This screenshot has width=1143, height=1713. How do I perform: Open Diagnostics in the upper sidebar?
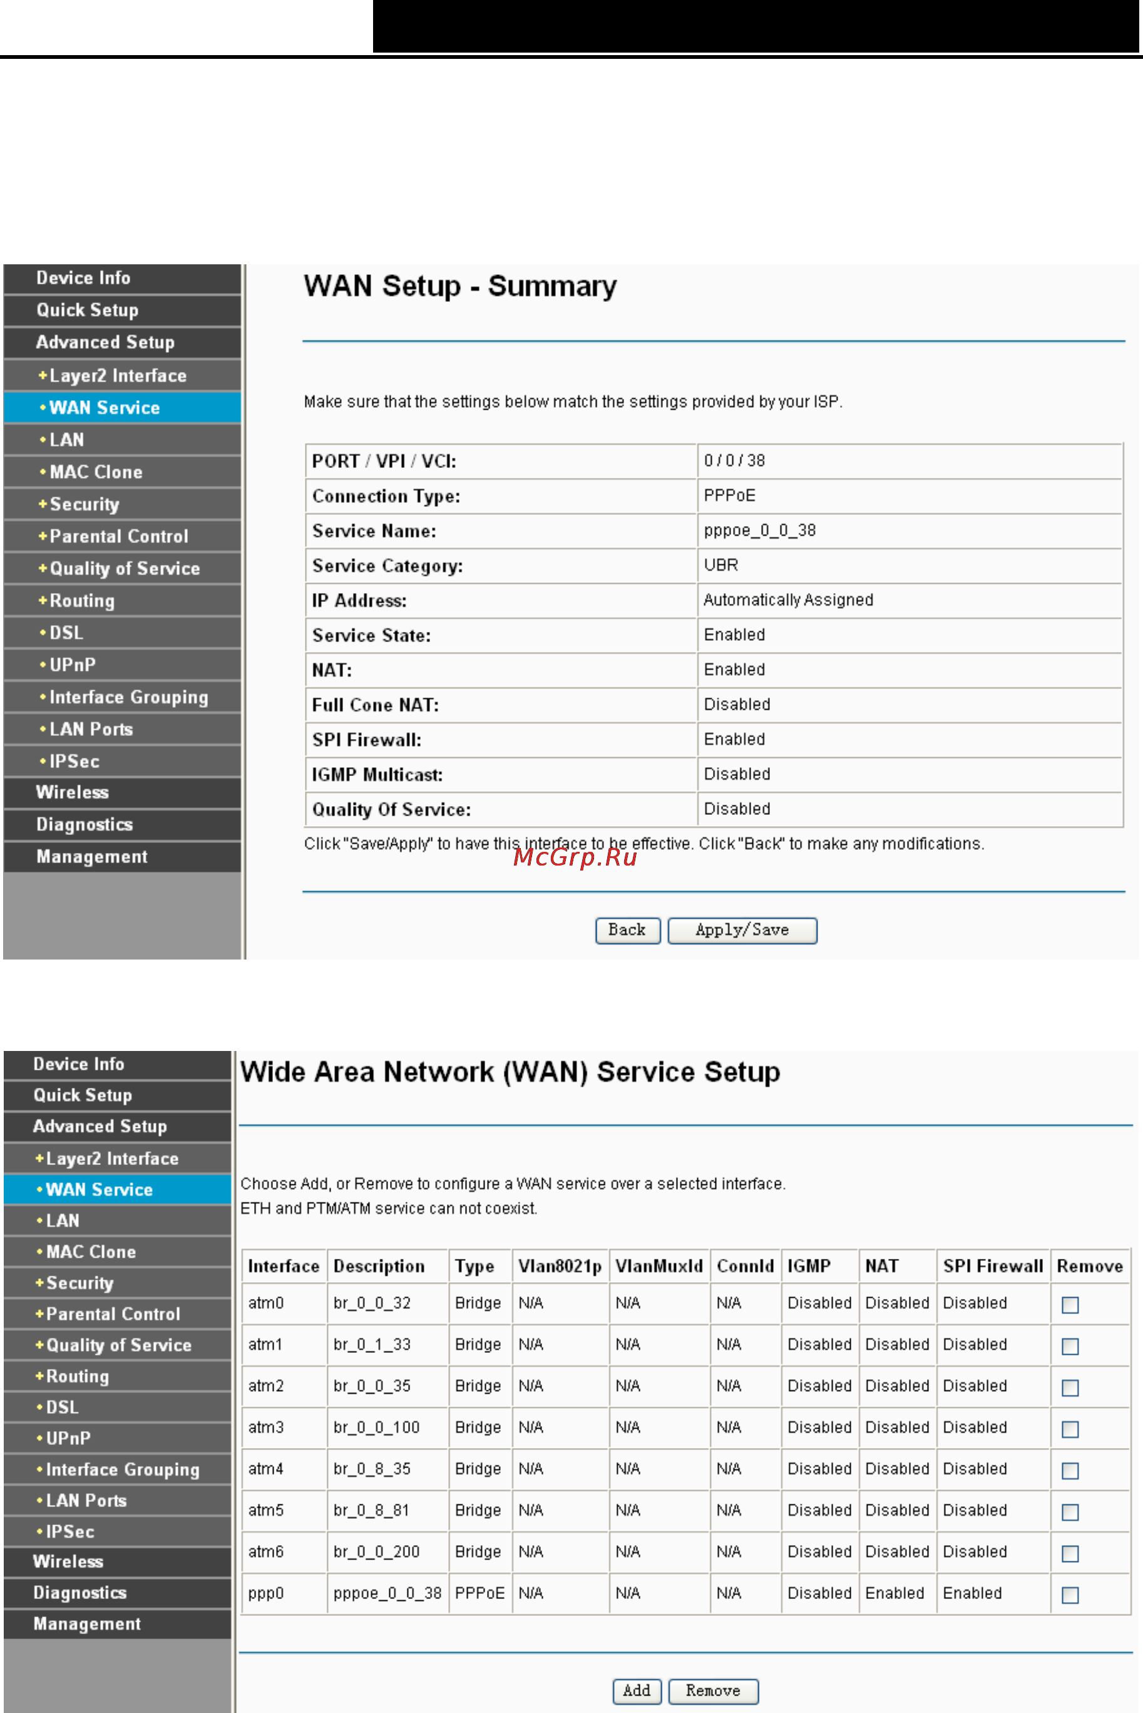click(121, 825)
